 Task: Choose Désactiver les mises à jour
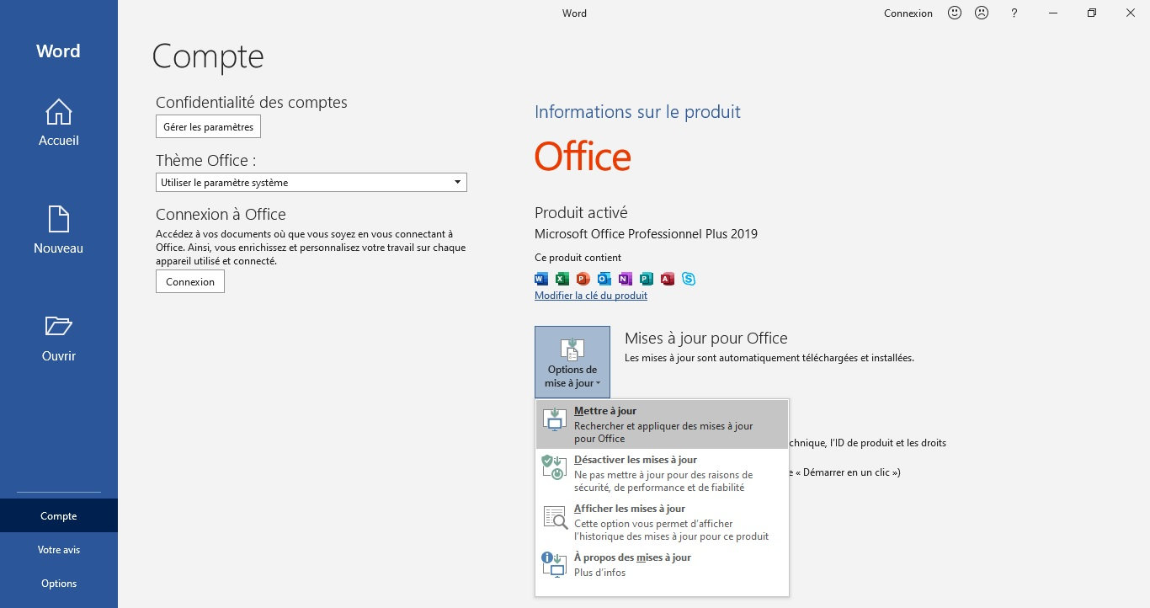click(x=662, y=472)
